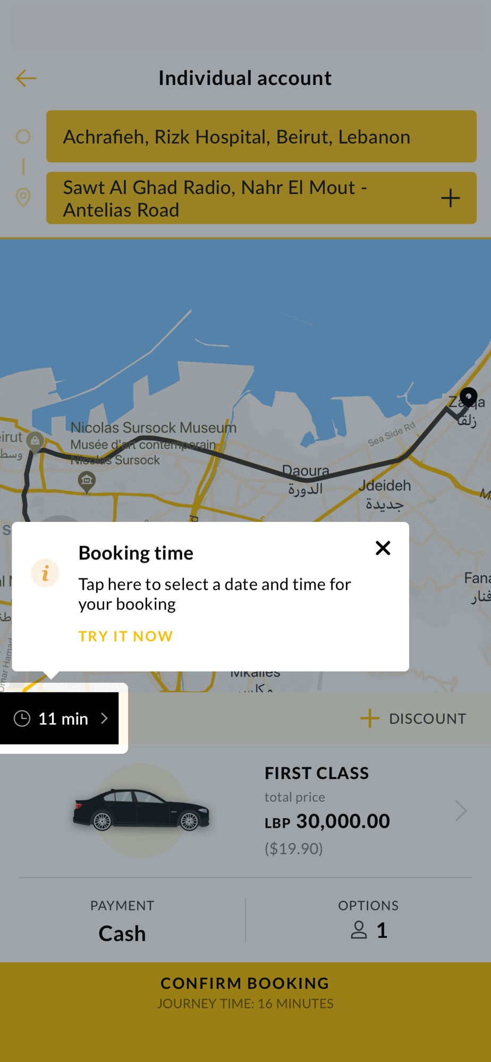
Task: Add a DISCOUNT code
Action: pyautogui.click(x=413, y=718)
